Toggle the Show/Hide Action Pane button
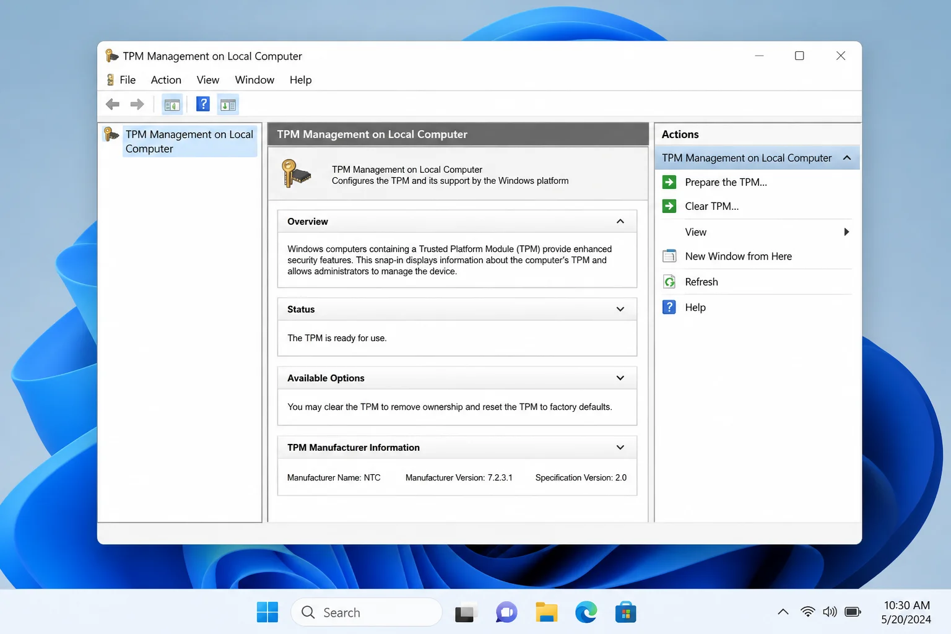951x634 pixels. coord(228,105)
